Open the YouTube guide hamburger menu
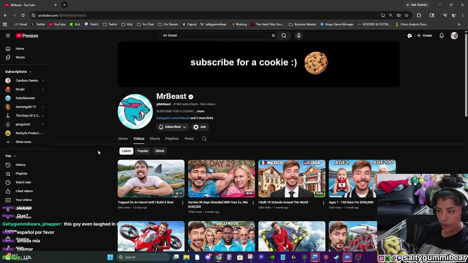468x263 pixels. (x=8, y=35)
